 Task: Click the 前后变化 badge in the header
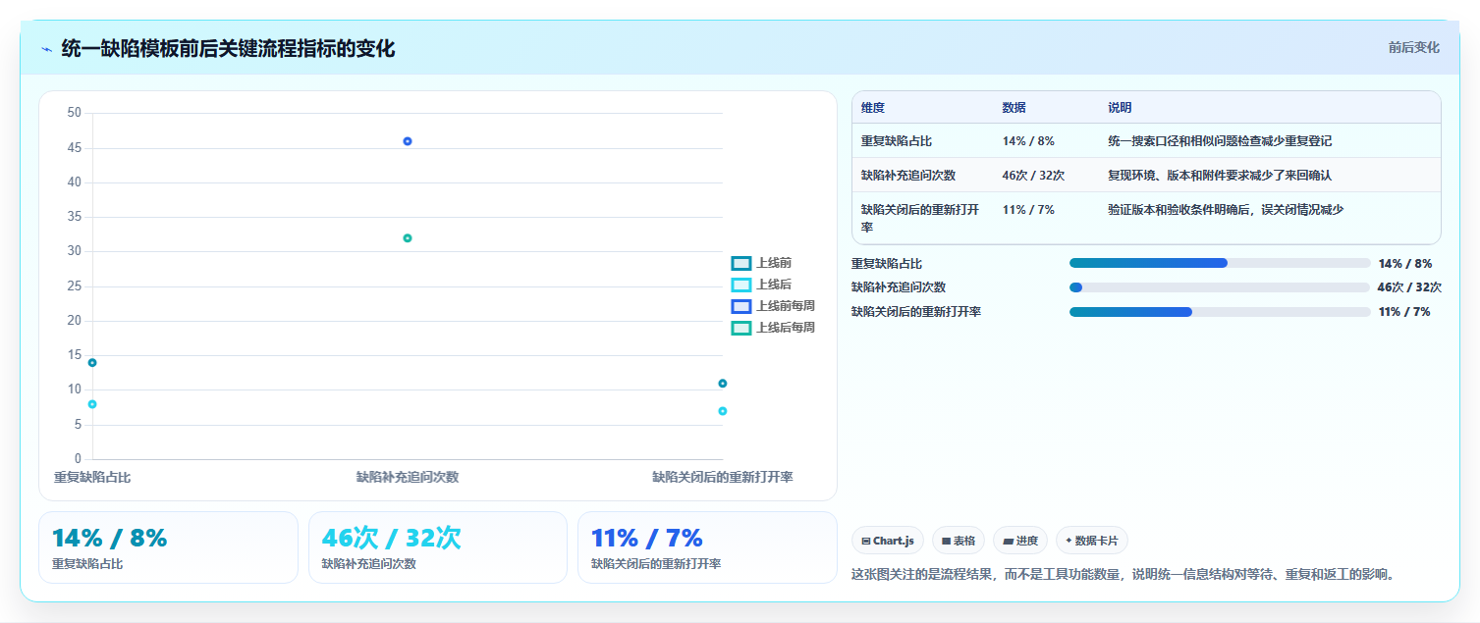click(1413, 47)
